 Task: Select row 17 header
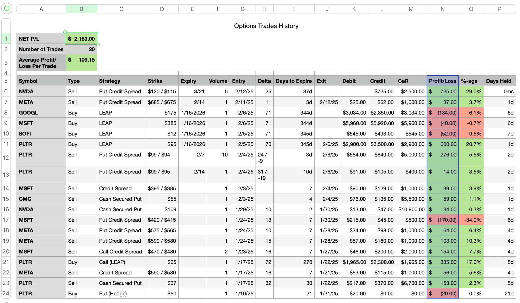(6, 220)
